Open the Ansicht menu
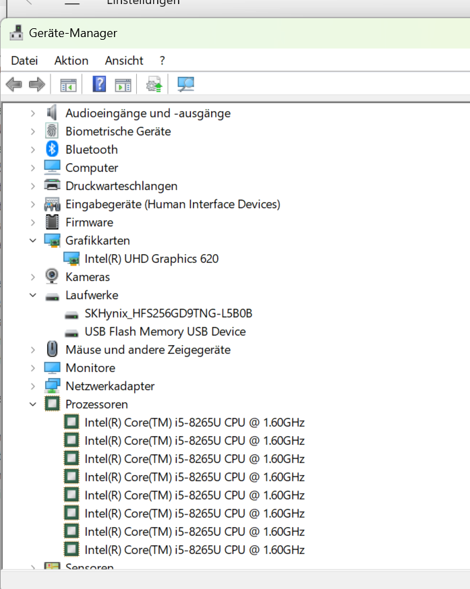The width and height of the screenshot is (470, 589). (x=124, y=61)
